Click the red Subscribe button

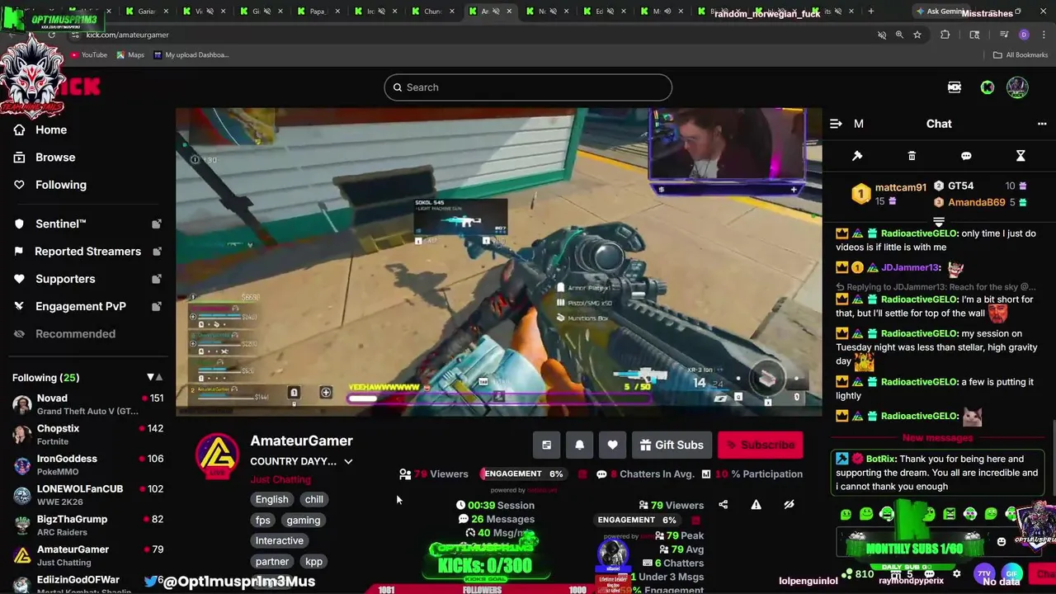pos(760,445)
